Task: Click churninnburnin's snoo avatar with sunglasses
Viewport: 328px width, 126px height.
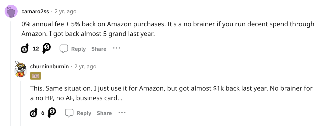Action: point(21,69)
